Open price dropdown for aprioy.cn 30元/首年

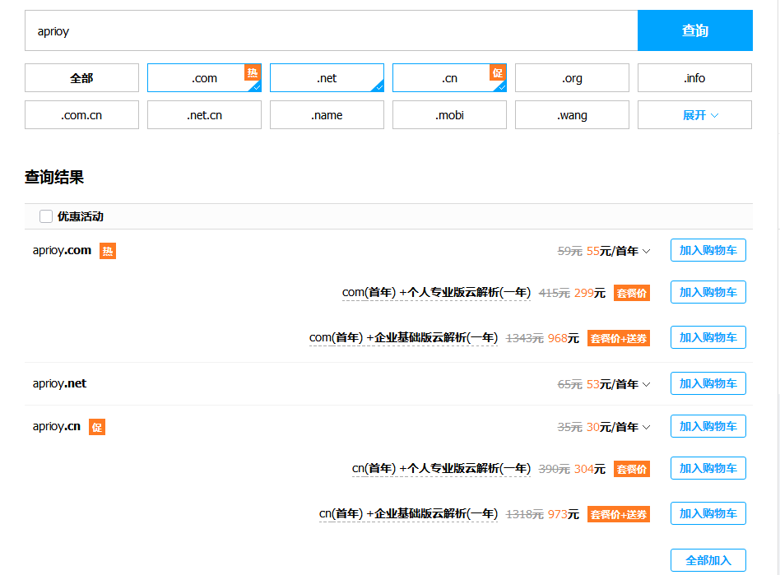[646, 427]
